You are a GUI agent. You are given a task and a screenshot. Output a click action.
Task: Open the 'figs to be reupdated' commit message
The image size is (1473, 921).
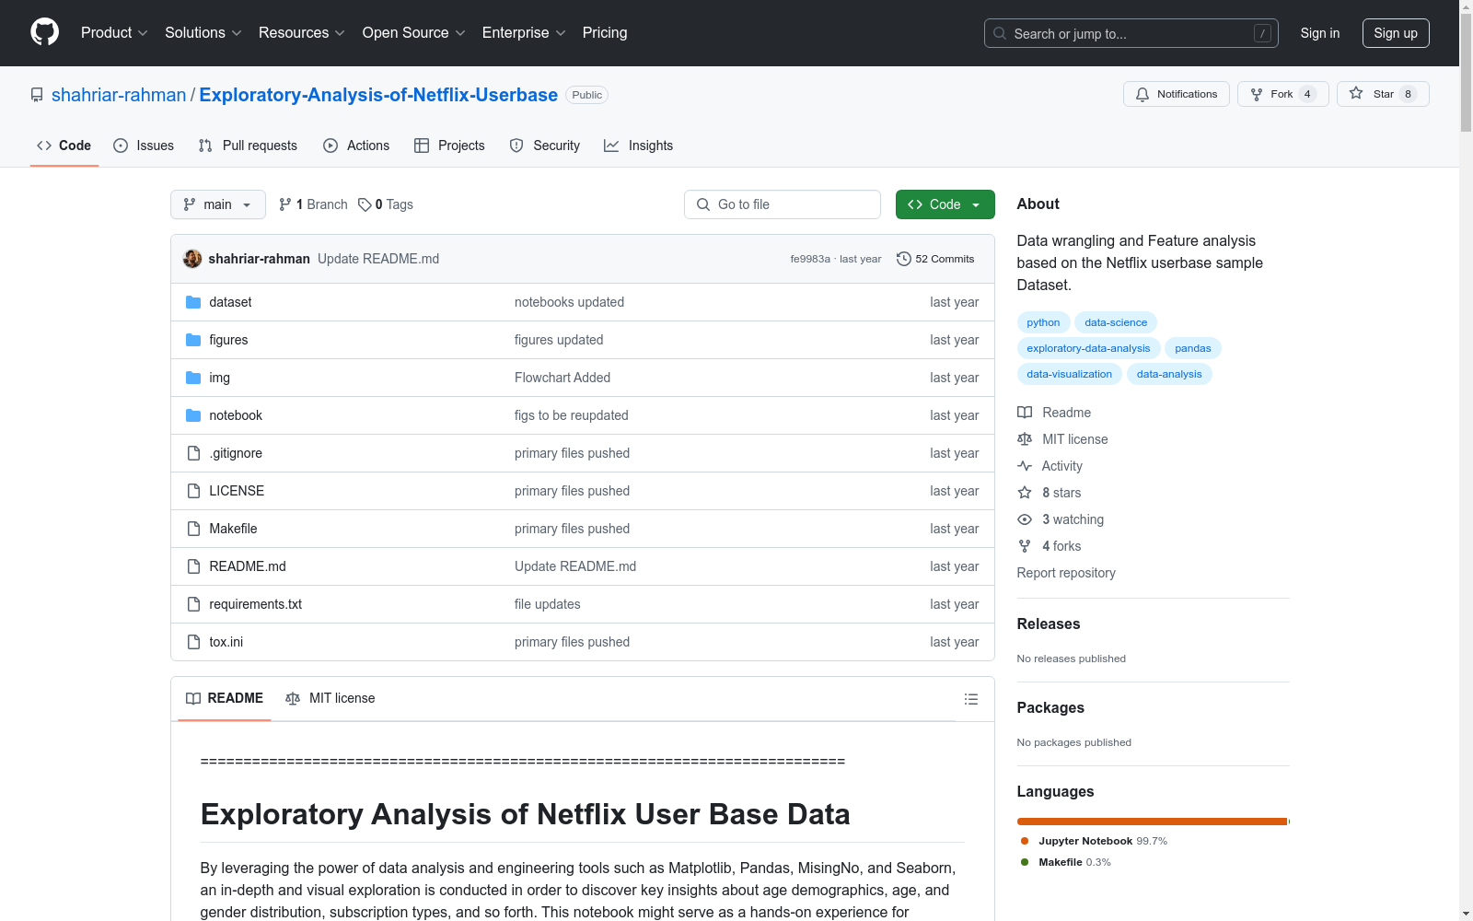tap(571, 415)
